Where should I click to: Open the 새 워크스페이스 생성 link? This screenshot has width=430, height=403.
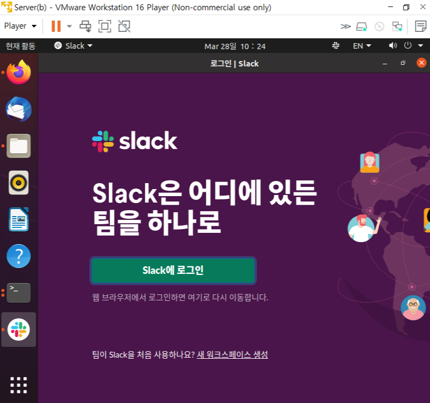coord(232,354)
